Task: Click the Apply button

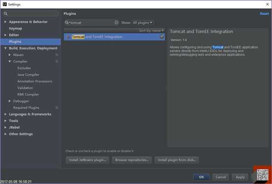Action: (x=240, y=177)
